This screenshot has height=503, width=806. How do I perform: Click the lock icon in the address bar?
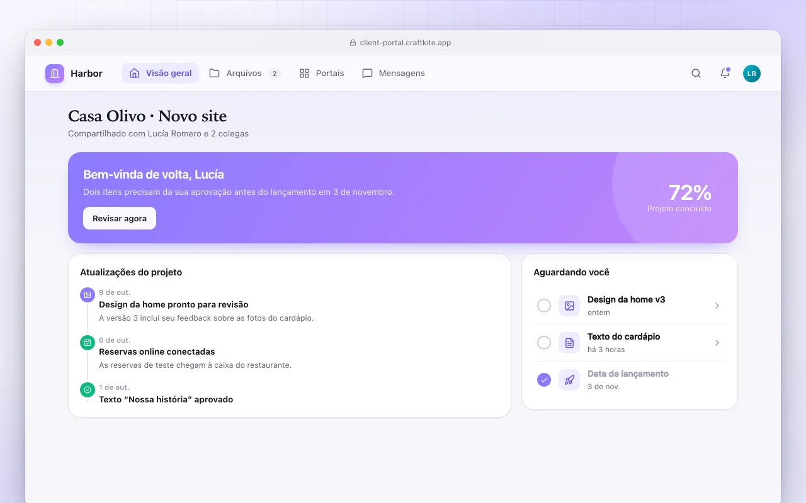[353, 43]
